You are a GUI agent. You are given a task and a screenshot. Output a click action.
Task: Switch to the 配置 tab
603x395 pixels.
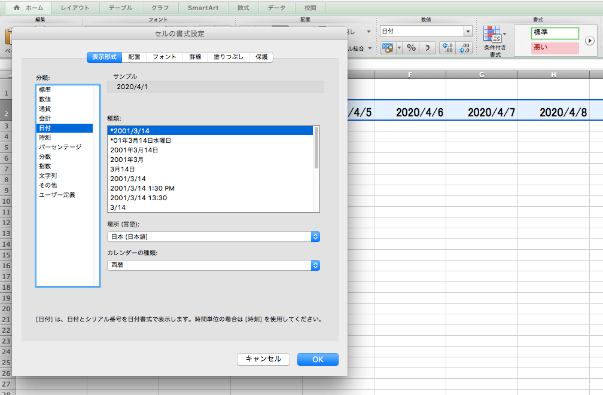135,57
